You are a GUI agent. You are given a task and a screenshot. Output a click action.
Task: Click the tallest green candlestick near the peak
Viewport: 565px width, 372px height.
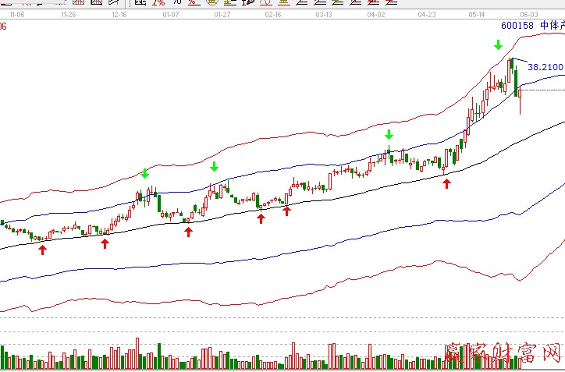point(516,83)
